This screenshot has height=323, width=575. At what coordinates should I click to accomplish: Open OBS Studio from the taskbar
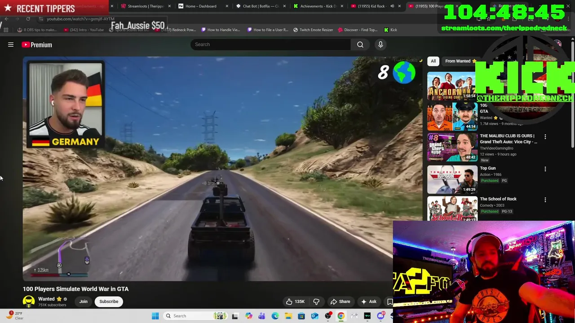pos(328,316)
